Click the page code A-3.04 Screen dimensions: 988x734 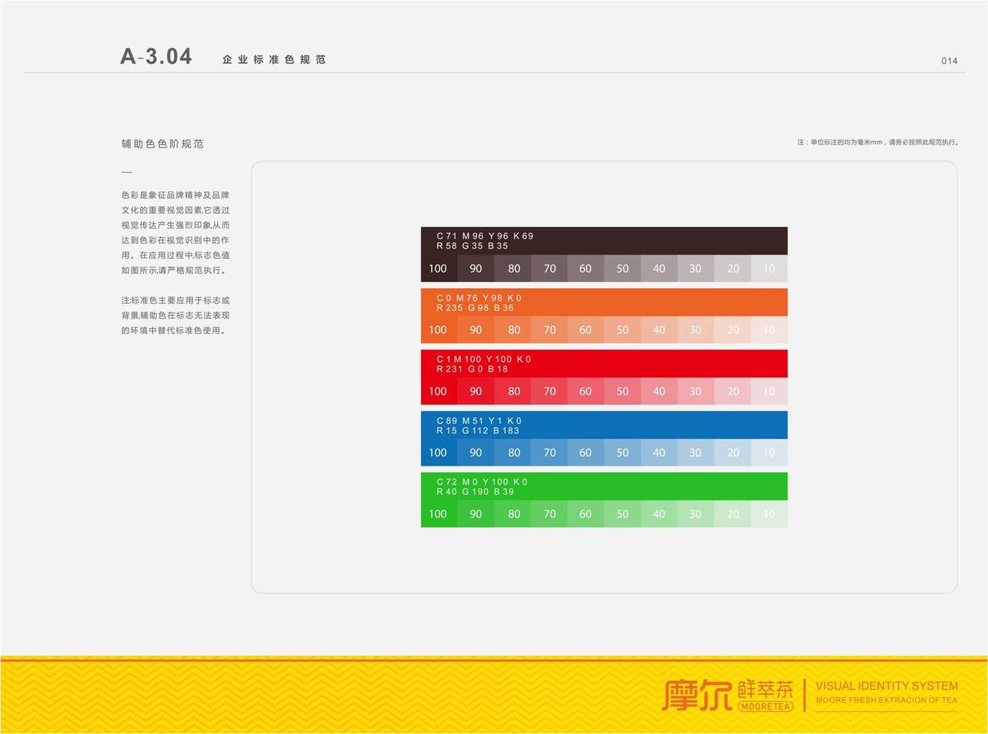coord(156,56)
